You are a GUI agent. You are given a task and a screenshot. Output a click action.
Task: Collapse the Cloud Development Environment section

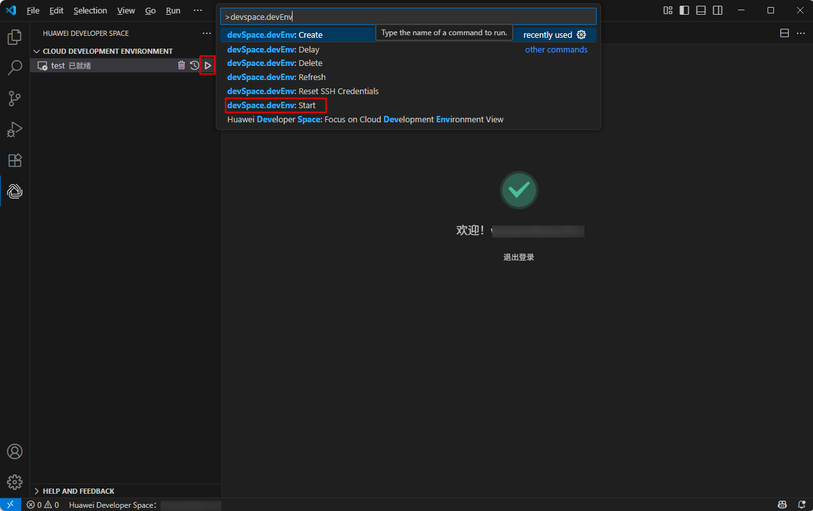pyautogui.click(x=108, y=51)
